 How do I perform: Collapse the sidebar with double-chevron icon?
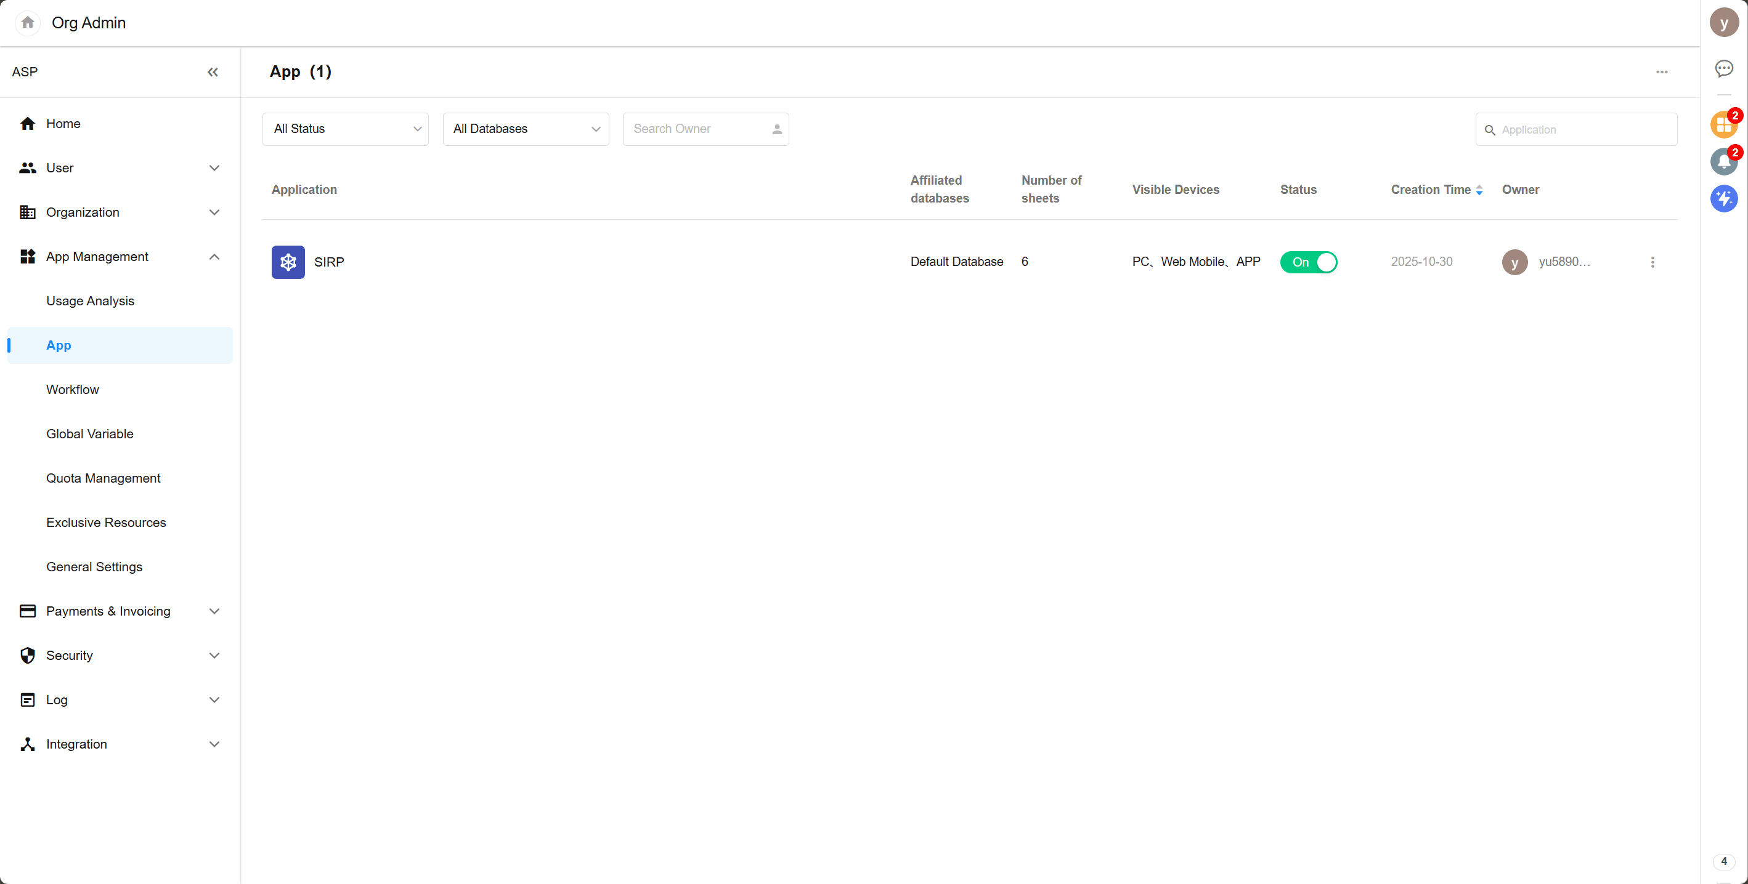point(213,72)
